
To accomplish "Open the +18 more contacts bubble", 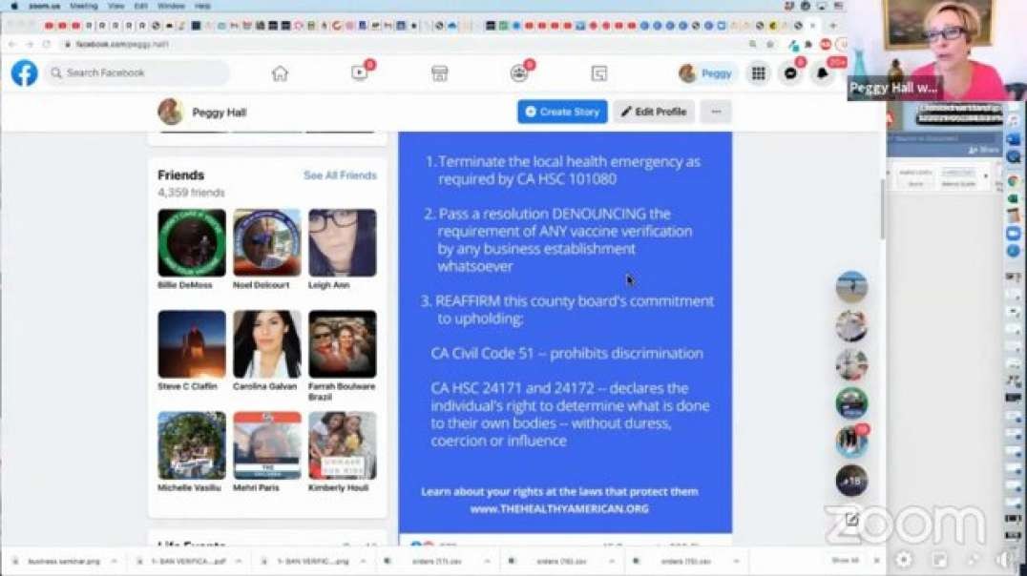I will click(x=851, y=481).
